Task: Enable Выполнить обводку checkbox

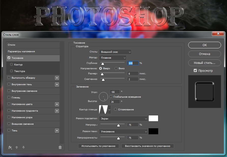Action: (9, 78)
